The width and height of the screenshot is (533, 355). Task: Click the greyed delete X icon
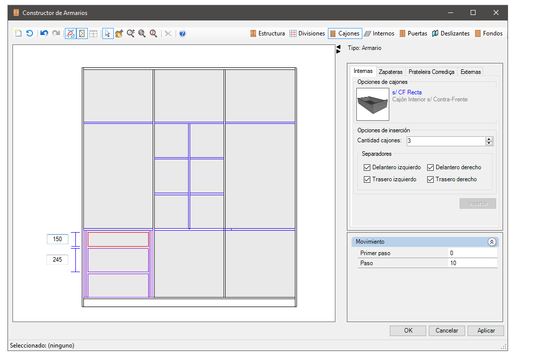168,33
